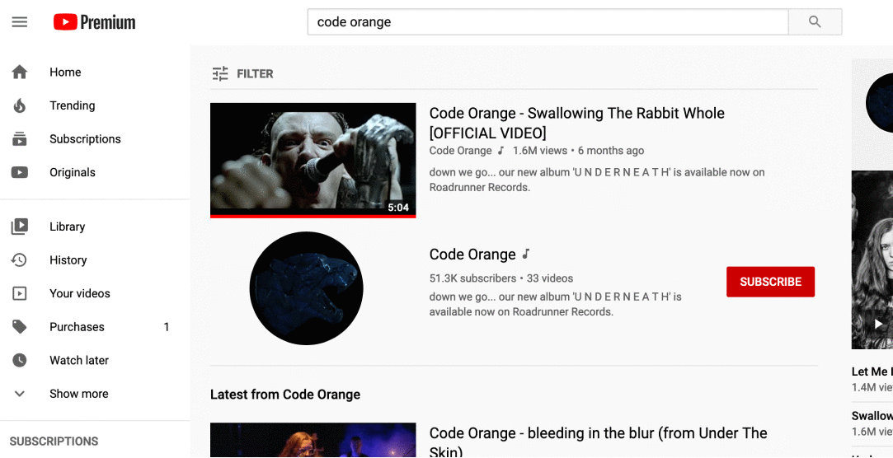Click the Trending flame icon
This screenshot has width=893, height=458.
19,105
